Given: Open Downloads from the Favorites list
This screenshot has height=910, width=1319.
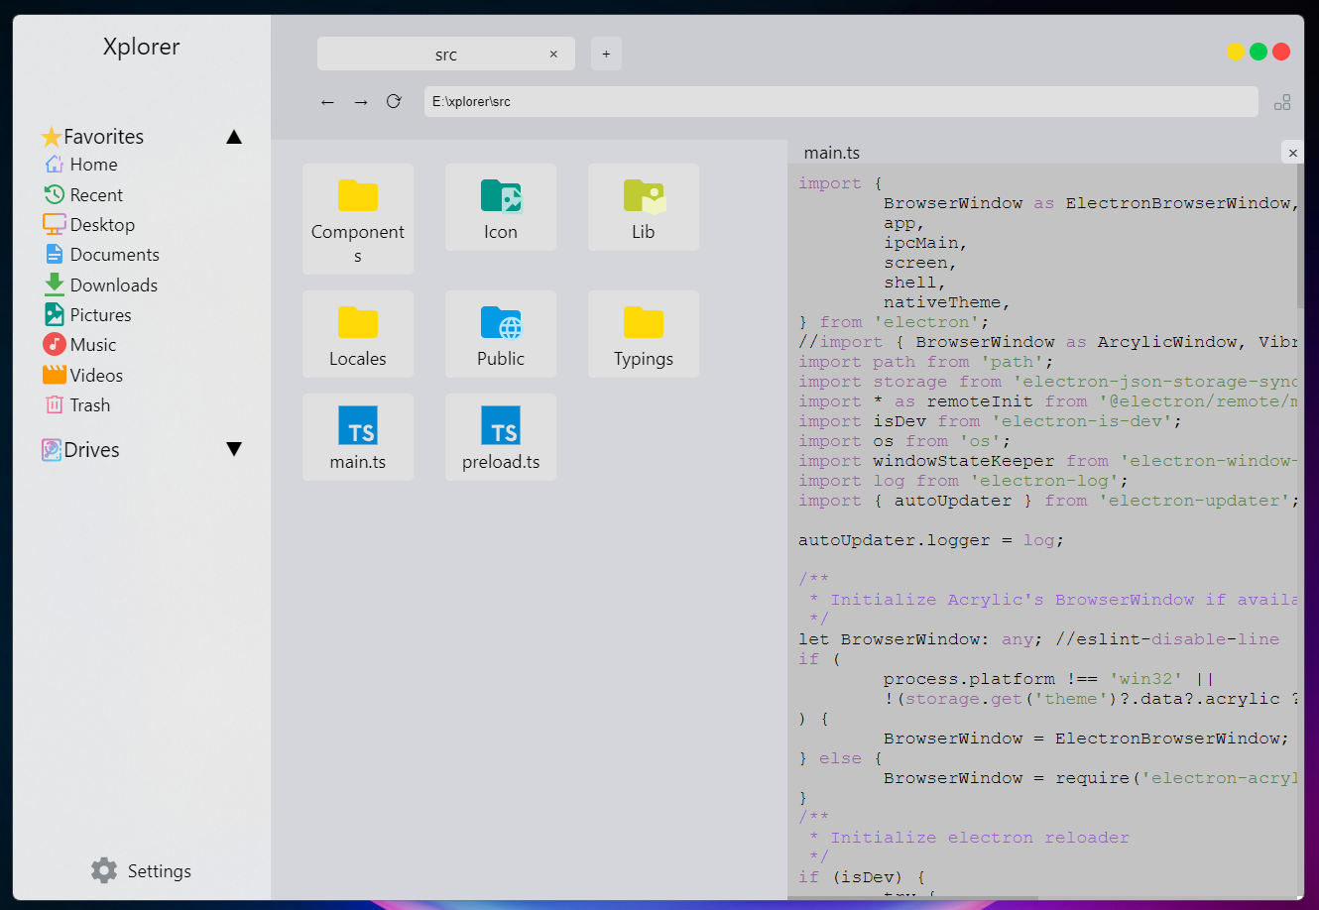Looking at the screenshot, I should (100, 285).
